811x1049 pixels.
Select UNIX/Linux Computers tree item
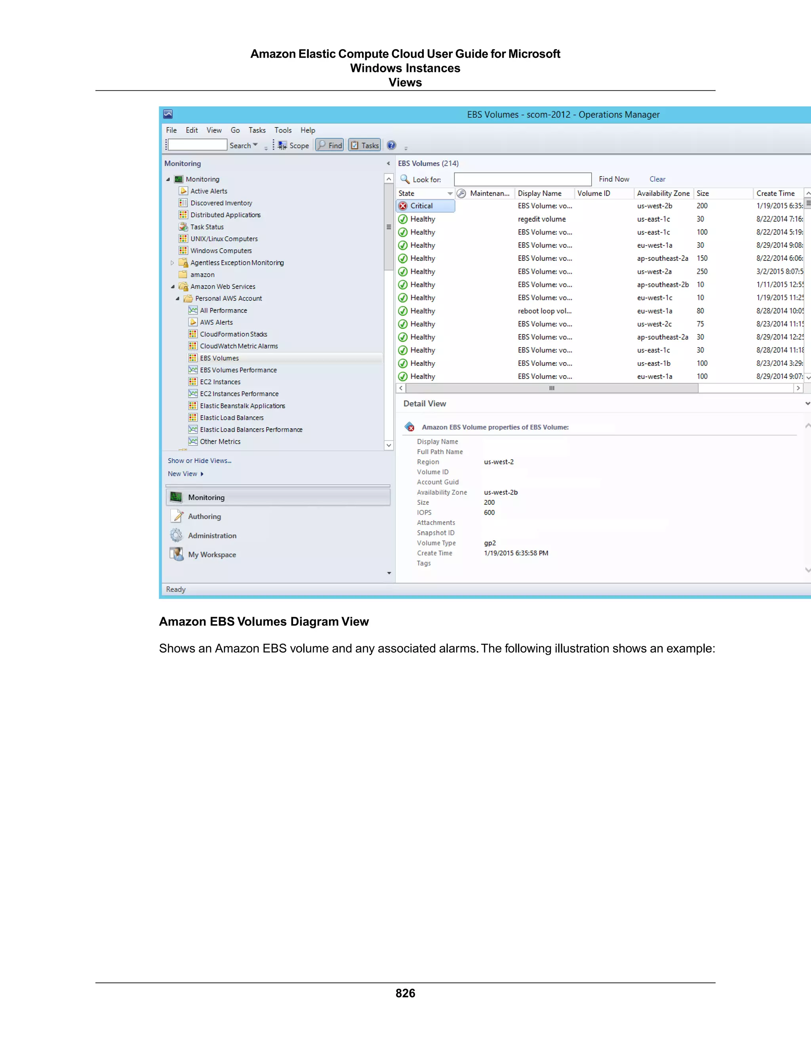(224, 239)
